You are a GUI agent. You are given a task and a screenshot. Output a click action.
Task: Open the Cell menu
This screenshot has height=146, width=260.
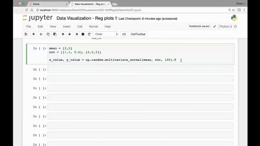(x=80, y=26)
